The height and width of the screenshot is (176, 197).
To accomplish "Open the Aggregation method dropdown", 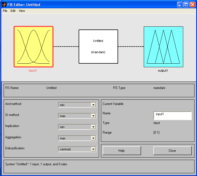I will pyautogui.click(x=77, y=138).
